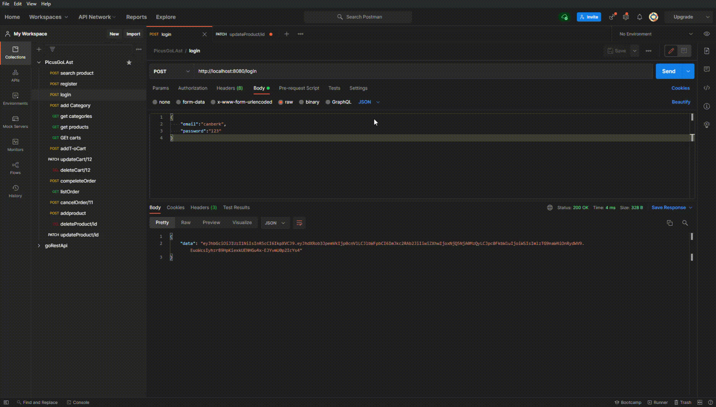Image resolution: width=716 pixels, height=407 pixels.
Task: Open the Mock Servers sidebar panel
Action: pyautogui.click(x=15, y=122)
